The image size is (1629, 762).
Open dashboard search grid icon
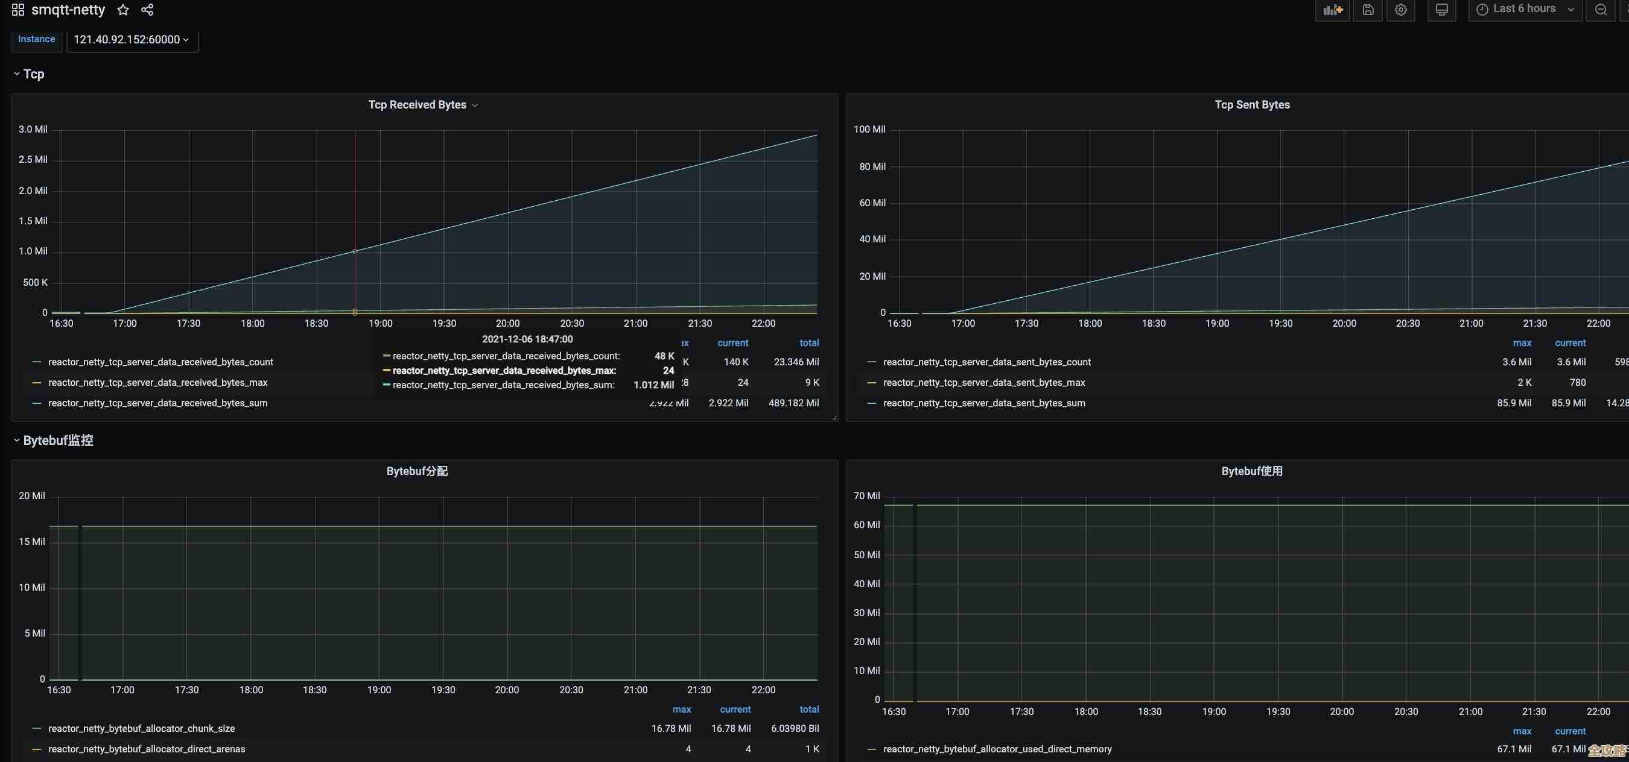point(17,10)
